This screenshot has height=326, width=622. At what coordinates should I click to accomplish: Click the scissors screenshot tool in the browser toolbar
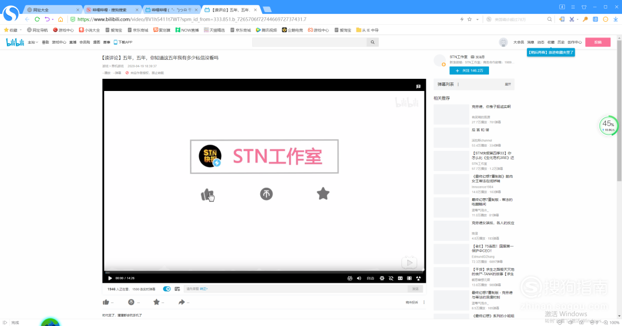(x=571, y=19)
